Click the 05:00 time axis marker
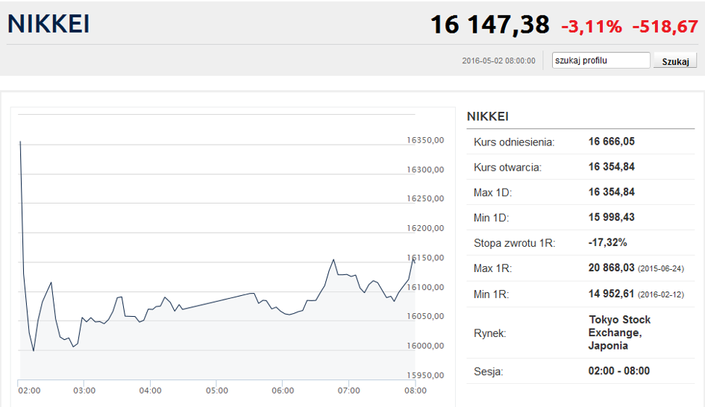Viewport: 705px width, 407px height. (x=216, y=391)
